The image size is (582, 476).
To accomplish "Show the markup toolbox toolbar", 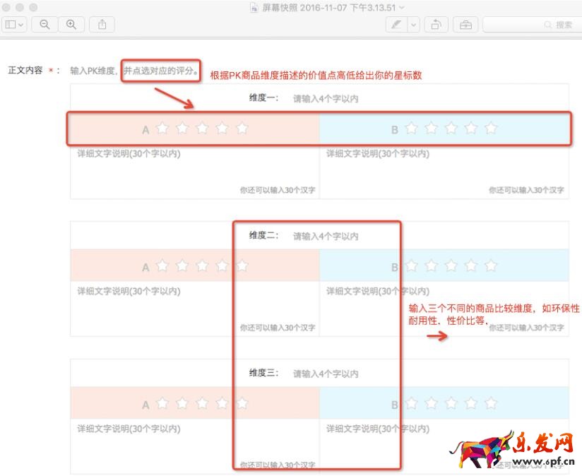I will pyautogui.click(x=465, y=24).
